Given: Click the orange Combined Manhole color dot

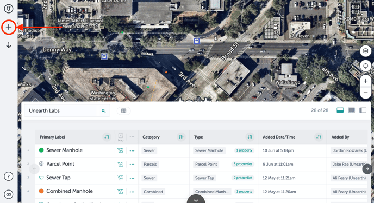Looking at the screenshot, I should (x=41, y=191).
